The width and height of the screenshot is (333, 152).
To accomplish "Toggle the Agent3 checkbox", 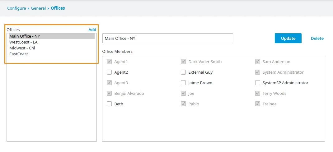I will (x=109, y=83).
